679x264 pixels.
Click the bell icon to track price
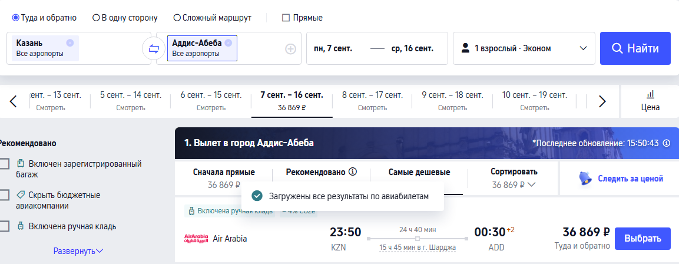(x=585, y=179)
